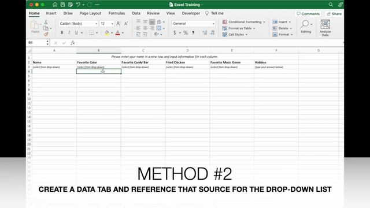Copy the selection using copy icon

click(x=46, y=28)
